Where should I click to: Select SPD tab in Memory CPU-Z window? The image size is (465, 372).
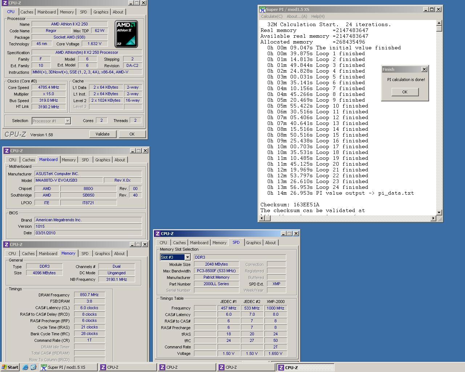click(85, 254)
